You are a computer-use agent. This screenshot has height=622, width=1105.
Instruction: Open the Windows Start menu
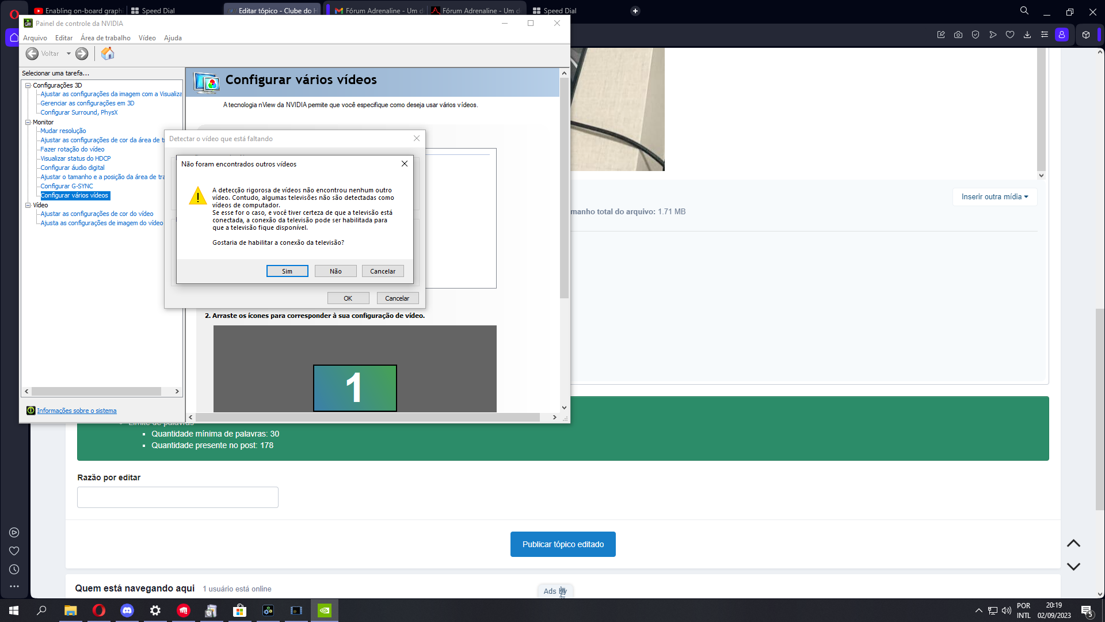(14, 610)
